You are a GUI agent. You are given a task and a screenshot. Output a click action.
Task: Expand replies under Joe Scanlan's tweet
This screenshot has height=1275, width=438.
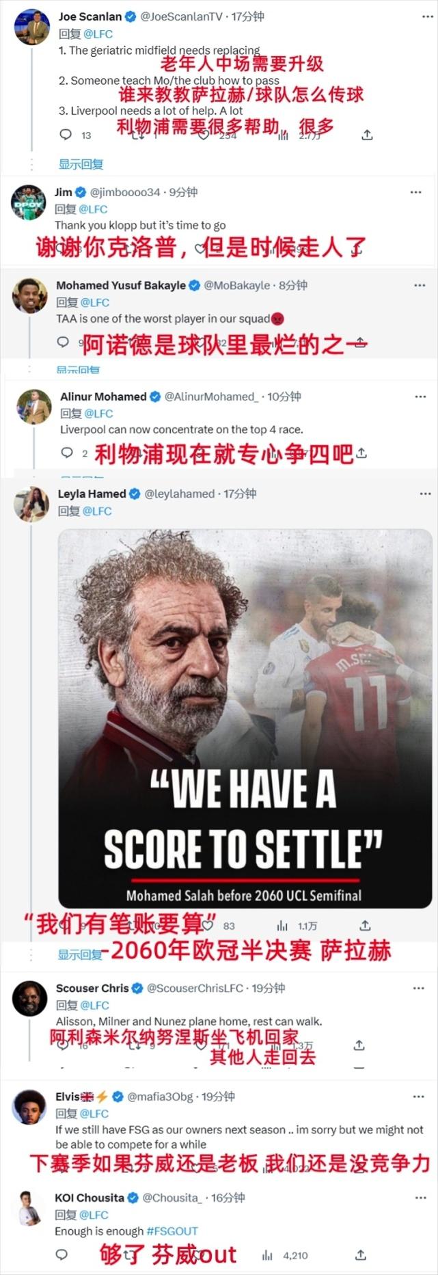click(x=81, y=164)
